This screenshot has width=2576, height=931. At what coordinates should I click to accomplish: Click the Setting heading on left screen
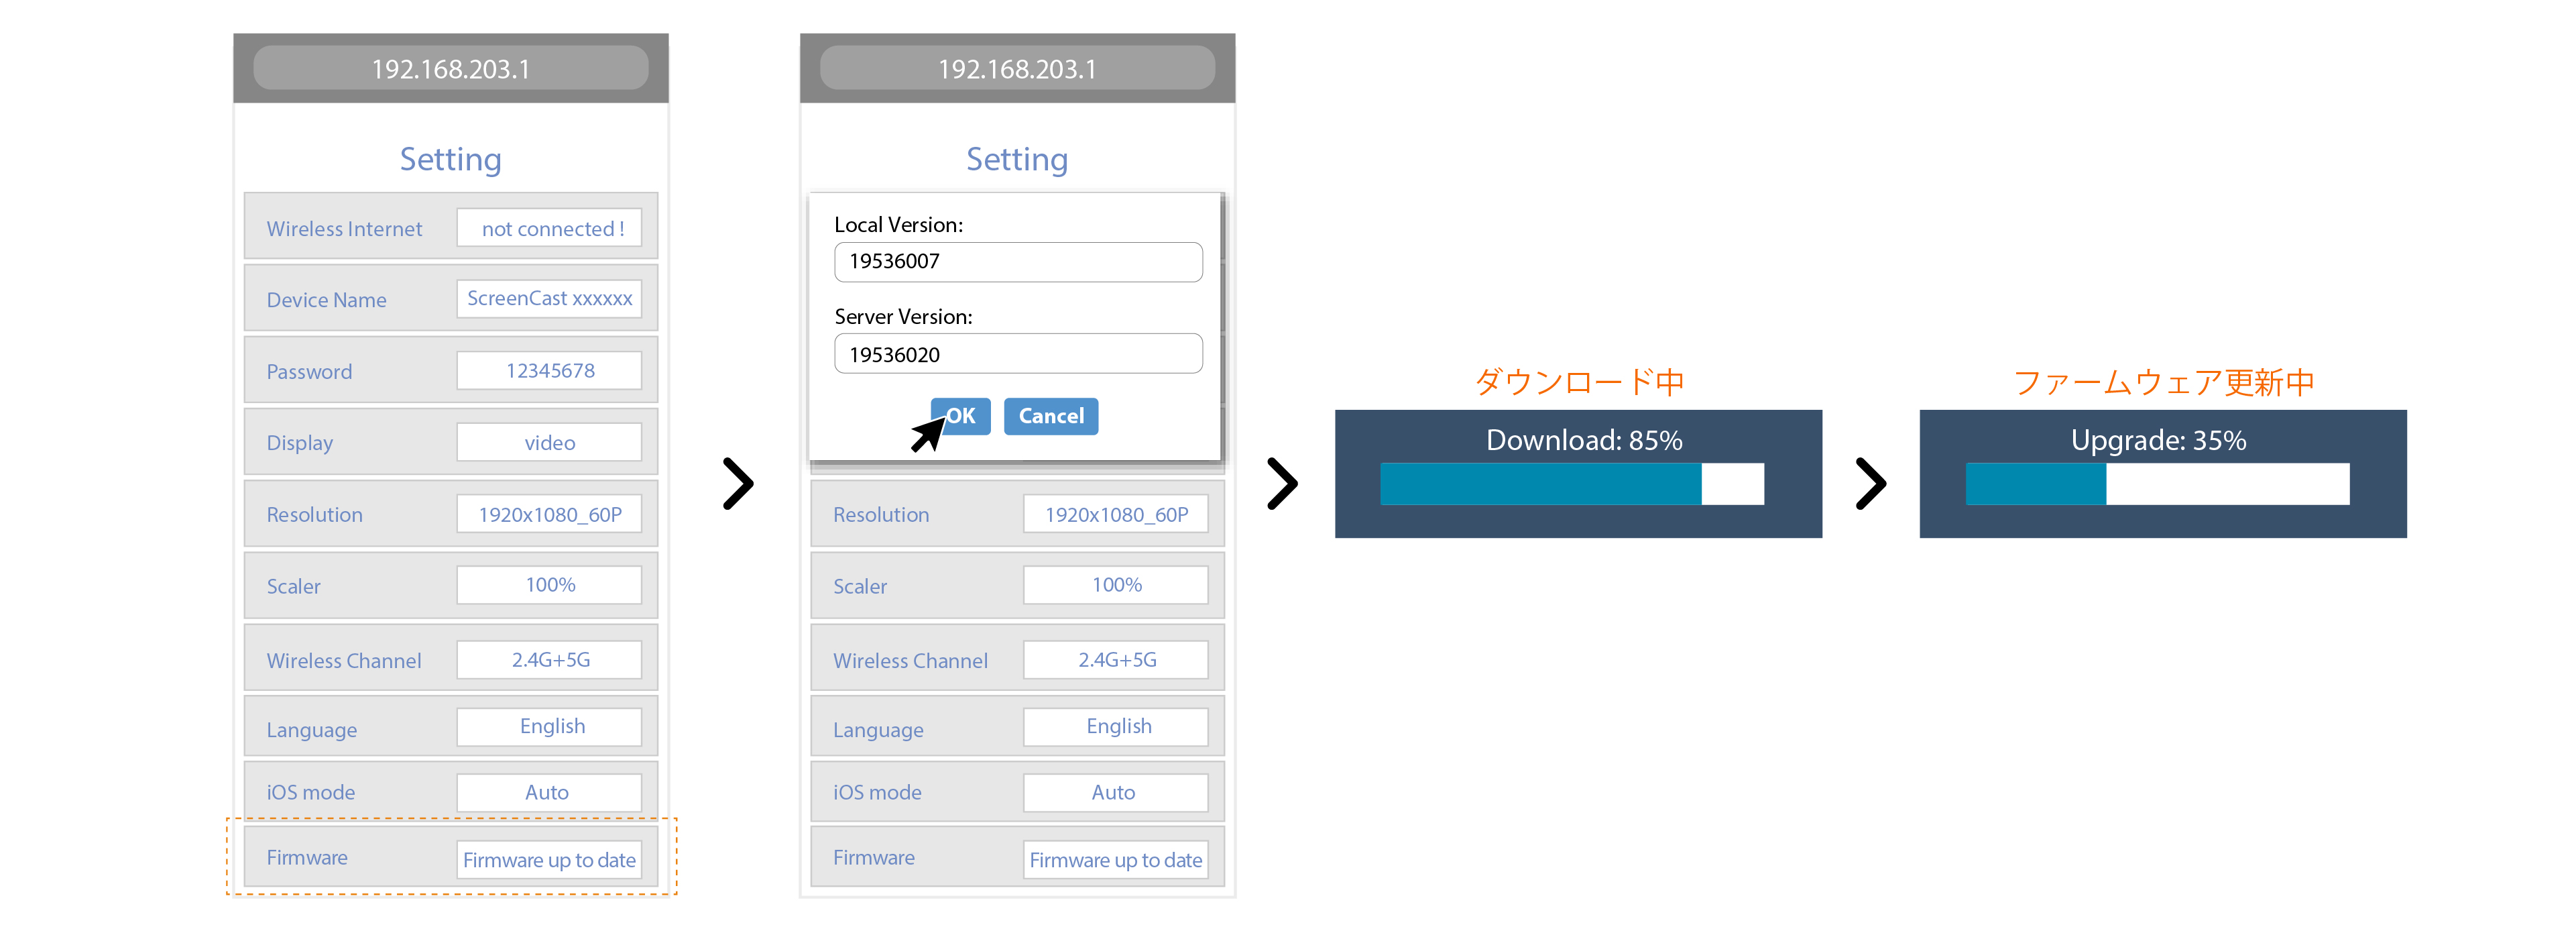(x=451, y=160)
